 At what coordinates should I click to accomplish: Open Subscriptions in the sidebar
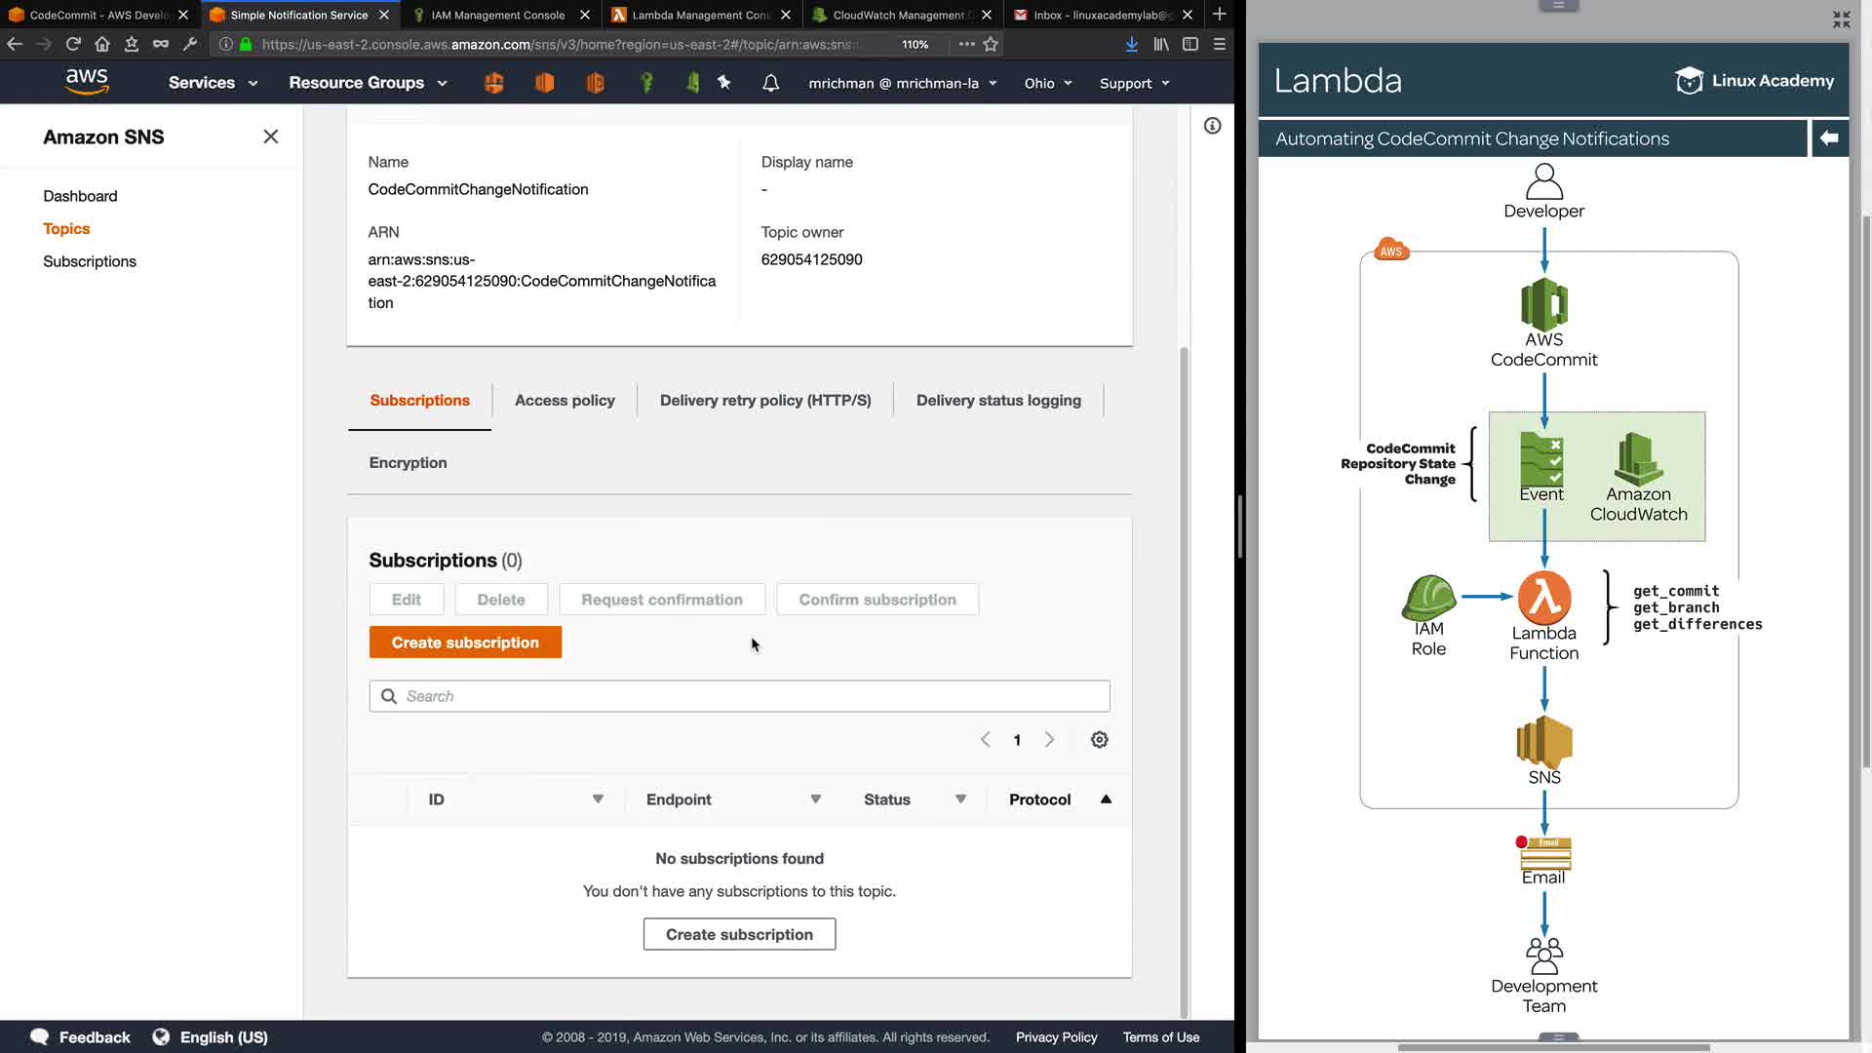(90, 261)
